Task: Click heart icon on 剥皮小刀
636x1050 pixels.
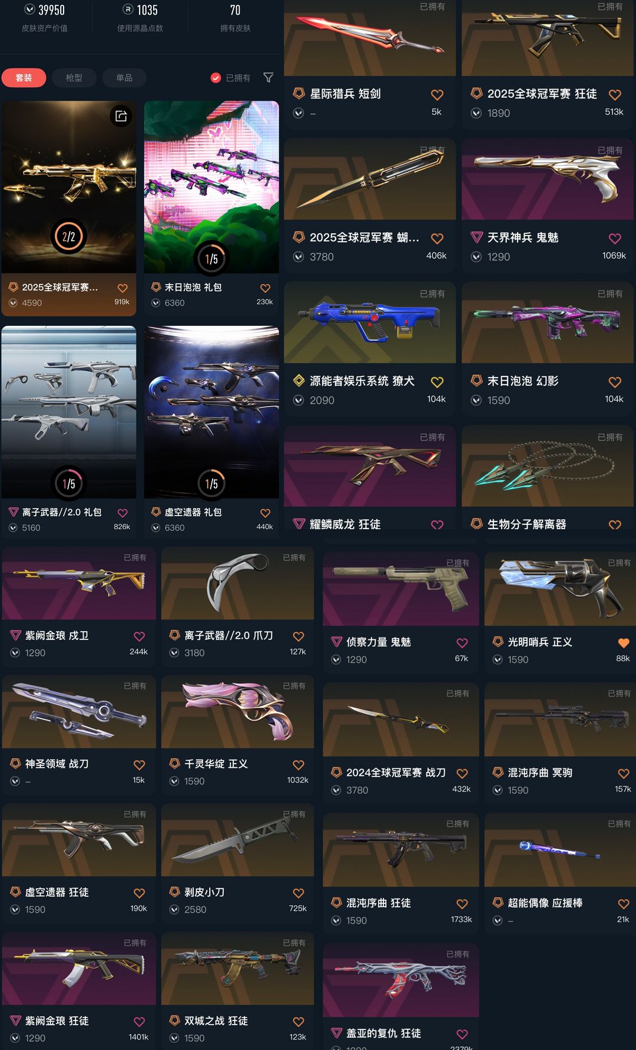Action: (x=299, y=893)
